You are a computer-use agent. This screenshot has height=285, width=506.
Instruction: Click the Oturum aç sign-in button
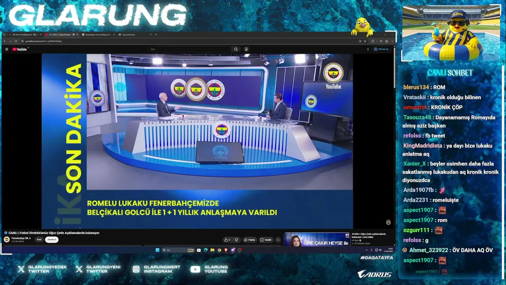click(381, 49)
